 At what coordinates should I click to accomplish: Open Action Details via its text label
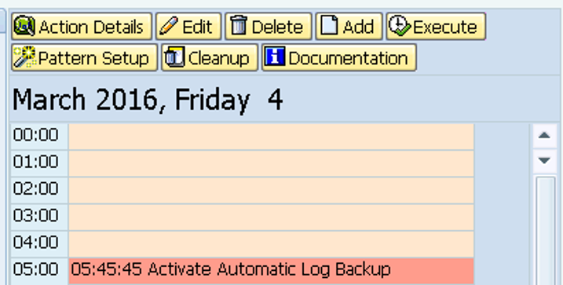point(91,27)
